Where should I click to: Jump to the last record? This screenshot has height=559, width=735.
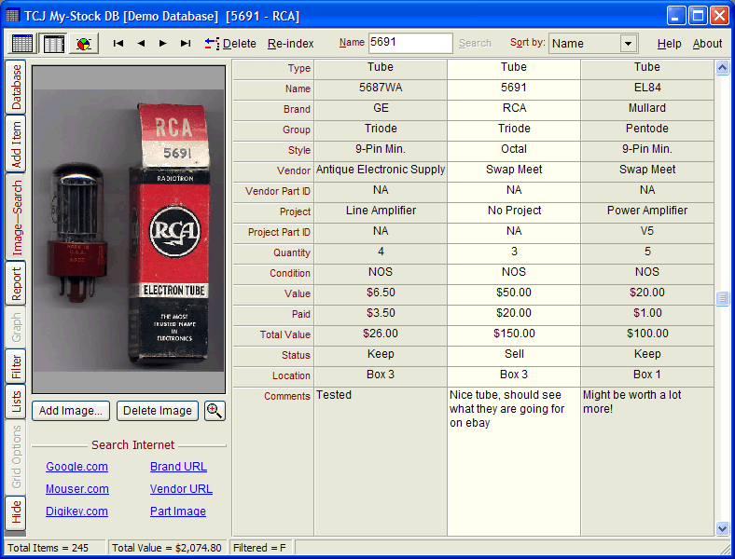186,44
